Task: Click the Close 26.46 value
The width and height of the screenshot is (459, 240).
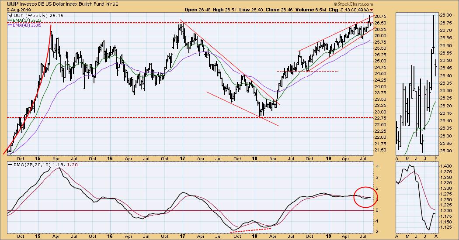Action: [278, 9]
